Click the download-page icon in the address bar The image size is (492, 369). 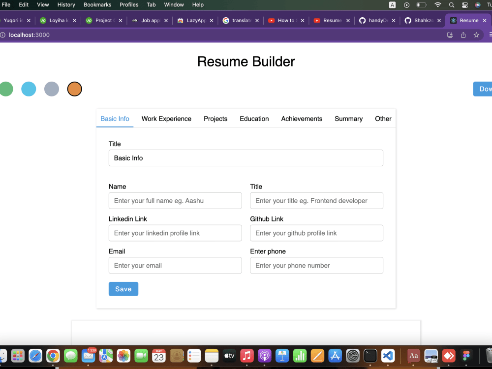click(450, 35)
